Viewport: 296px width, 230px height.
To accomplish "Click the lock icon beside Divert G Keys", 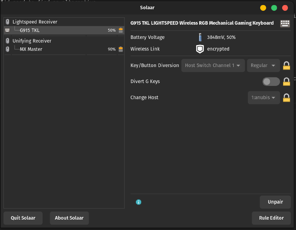I will tap(286, 82).
